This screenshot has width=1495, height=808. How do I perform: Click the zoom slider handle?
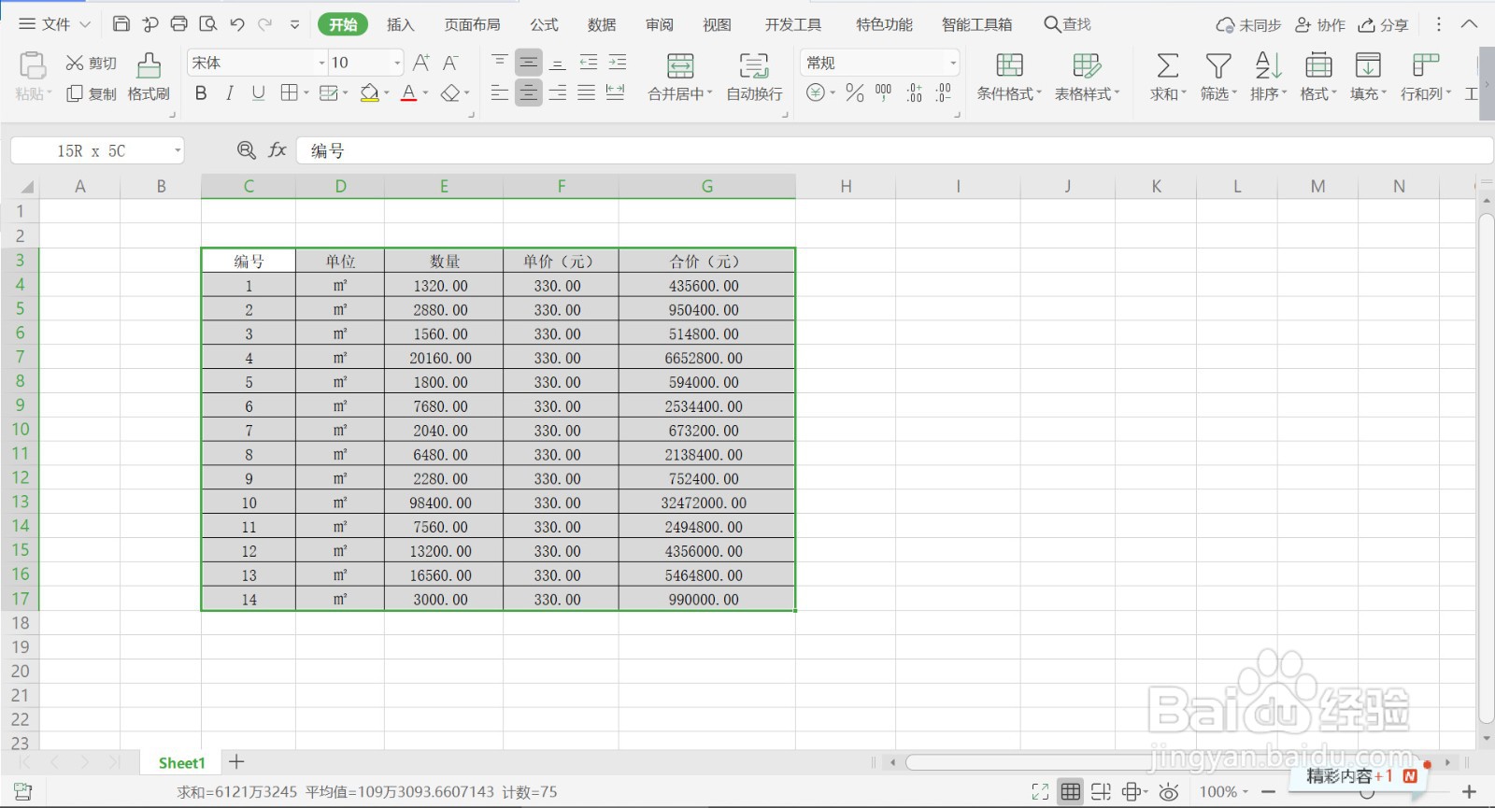click(x=1367, y=793)
